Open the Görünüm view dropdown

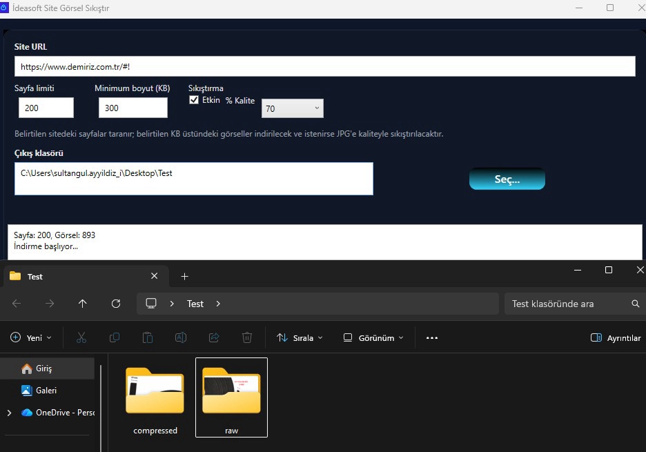point(373,337)
